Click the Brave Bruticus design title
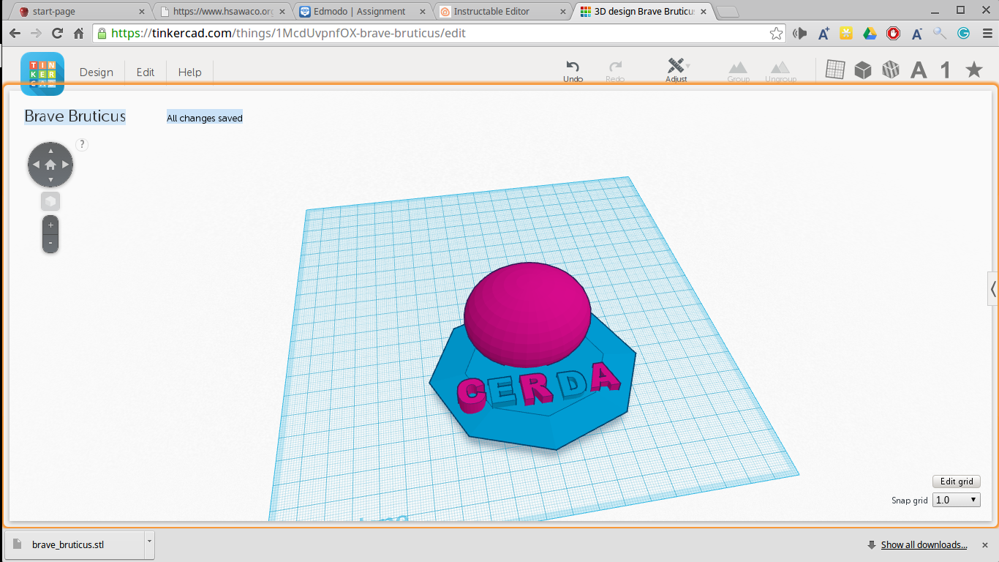This screenshot has height=562, width=999. 75,116
